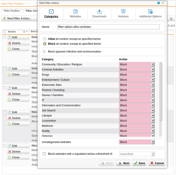Select Block all content radio button
Image resolution: width=176 pixels, height=175 pixels.
point(45,44)
